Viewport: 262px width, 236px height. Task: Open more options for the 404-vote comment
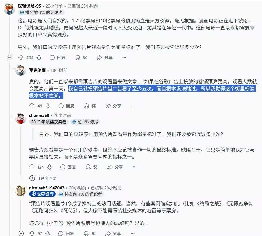[x=124, y=58]
